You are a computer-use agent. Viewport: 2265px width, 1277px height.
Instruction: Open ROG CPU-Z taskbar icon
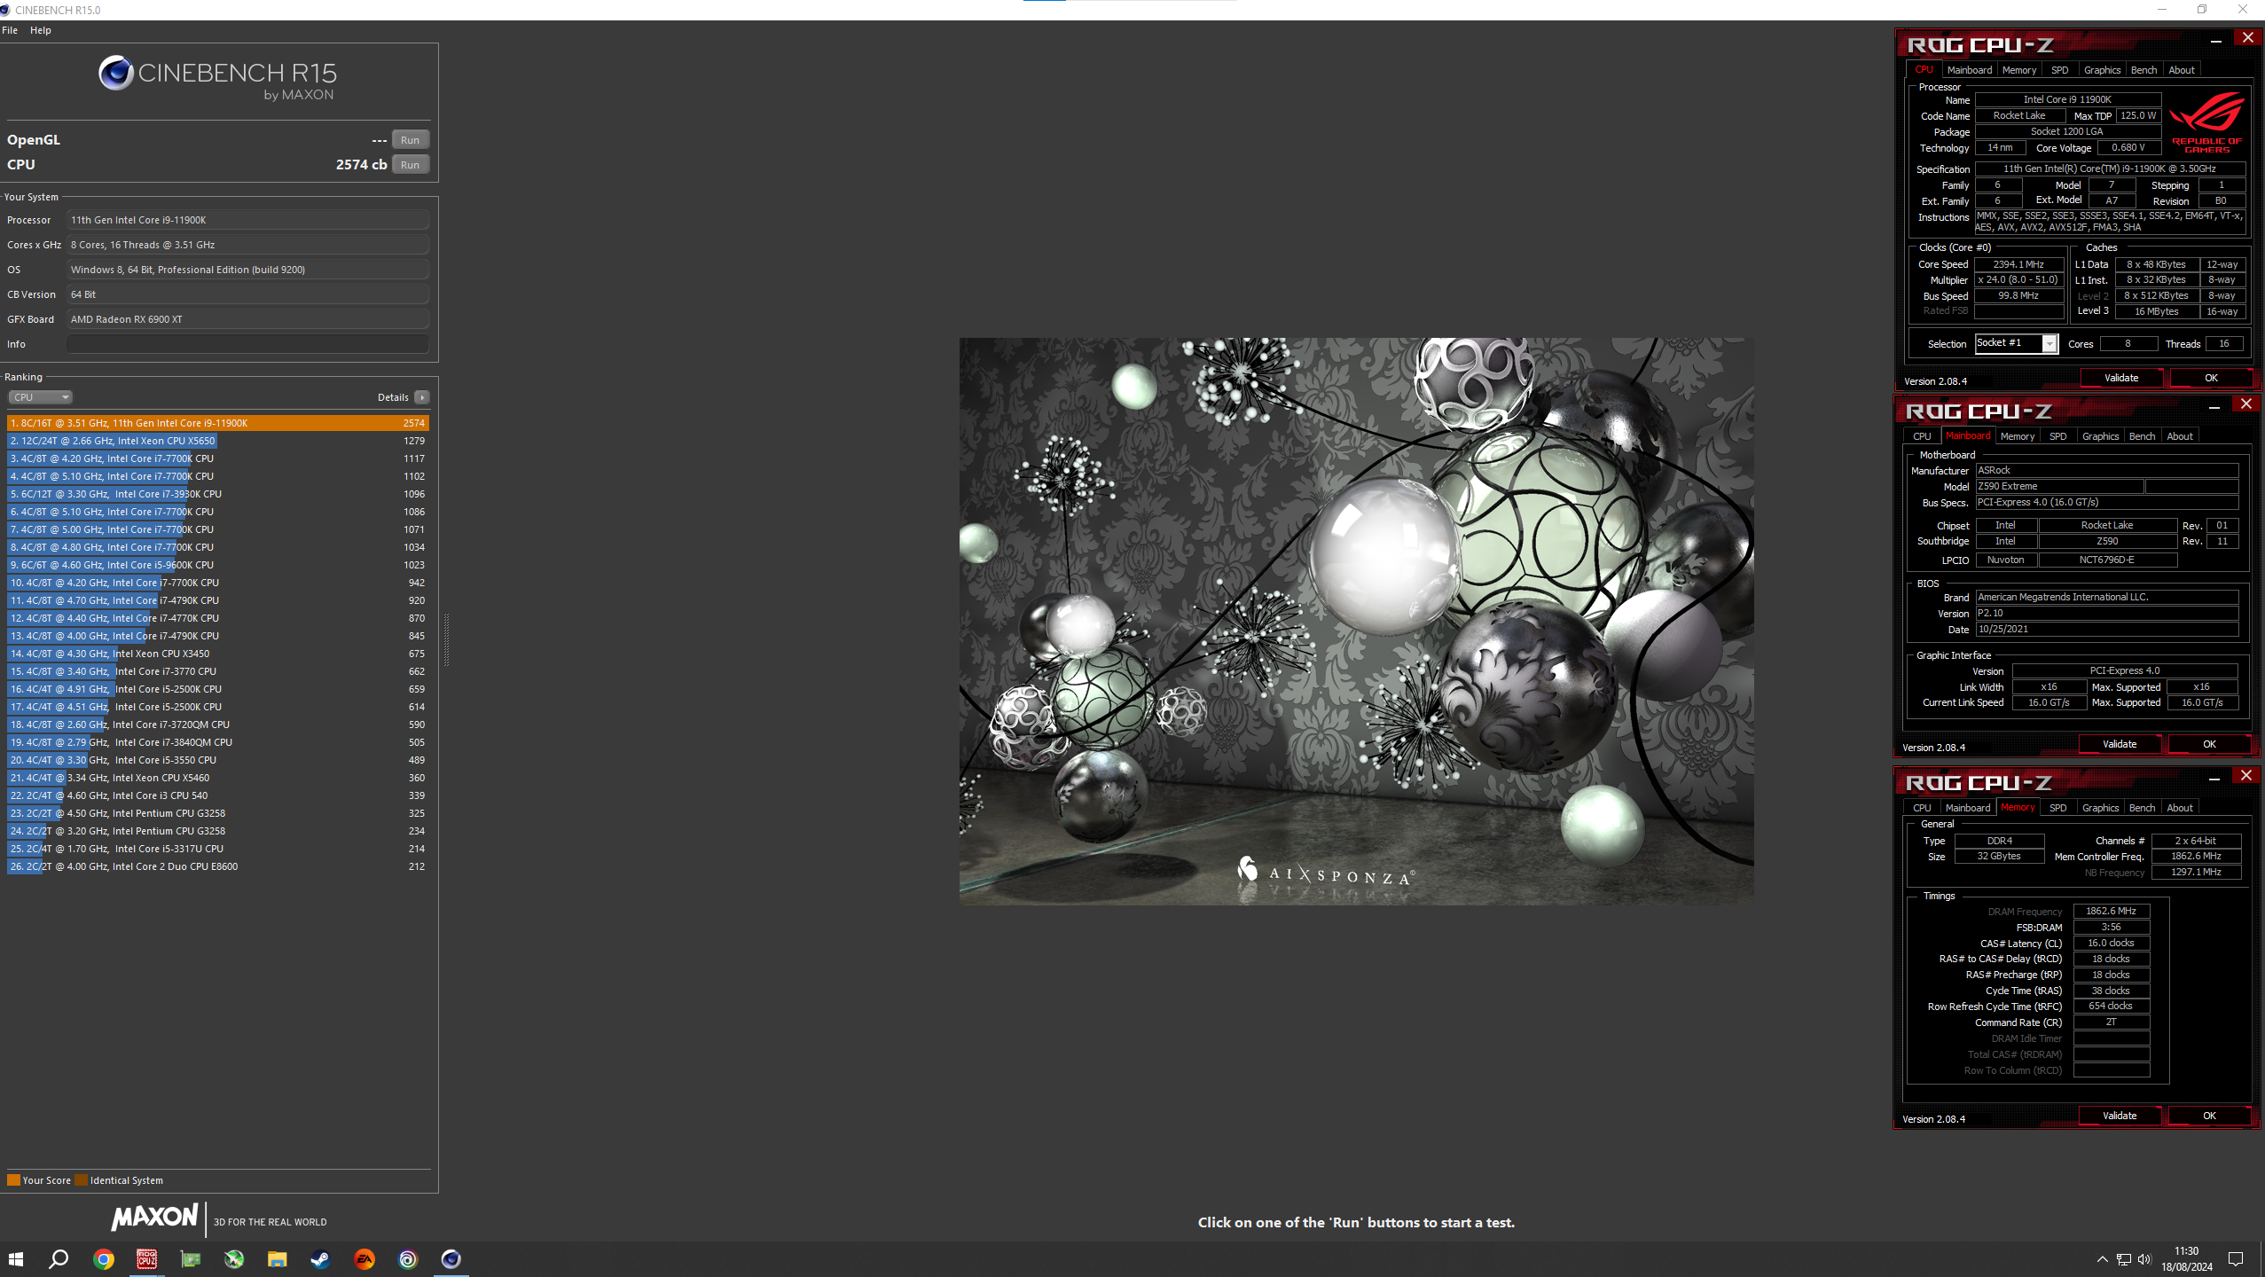click(146, 1259)
